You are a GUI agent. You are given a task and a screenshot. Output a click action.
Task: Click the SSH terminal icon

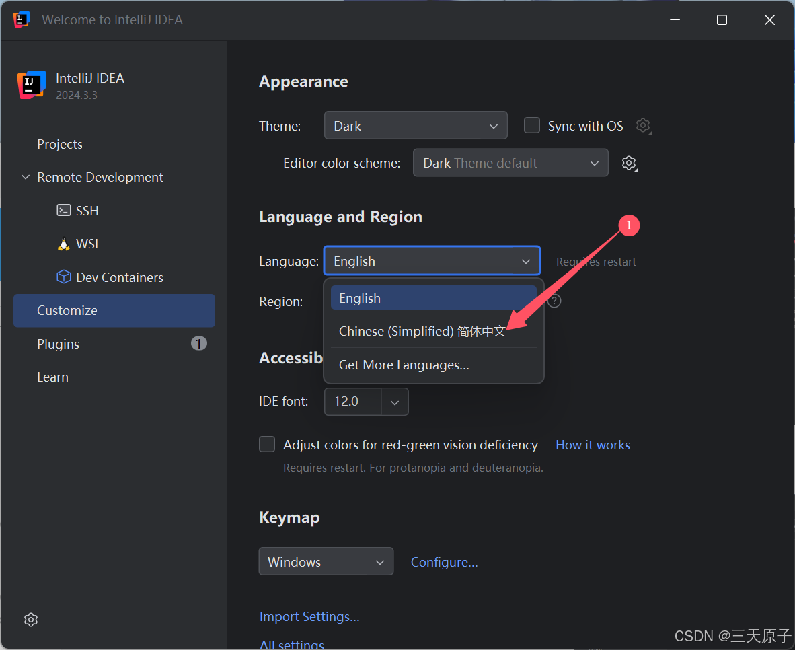[63, 210]
